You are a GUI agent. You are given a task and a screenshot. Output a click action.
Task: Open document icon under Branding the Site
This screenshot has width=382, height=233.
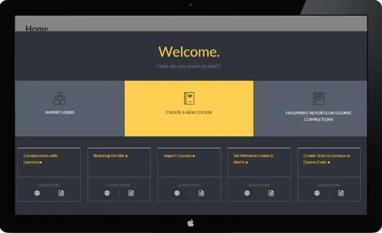(131, 193)
